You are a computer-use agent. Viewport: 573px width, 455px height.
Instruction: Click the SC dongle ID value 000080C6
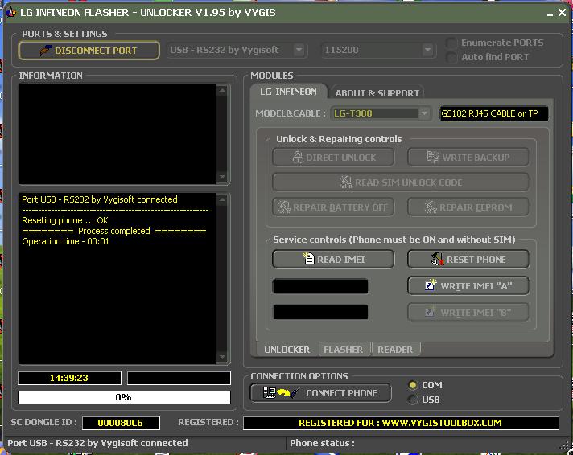point(121,423)
